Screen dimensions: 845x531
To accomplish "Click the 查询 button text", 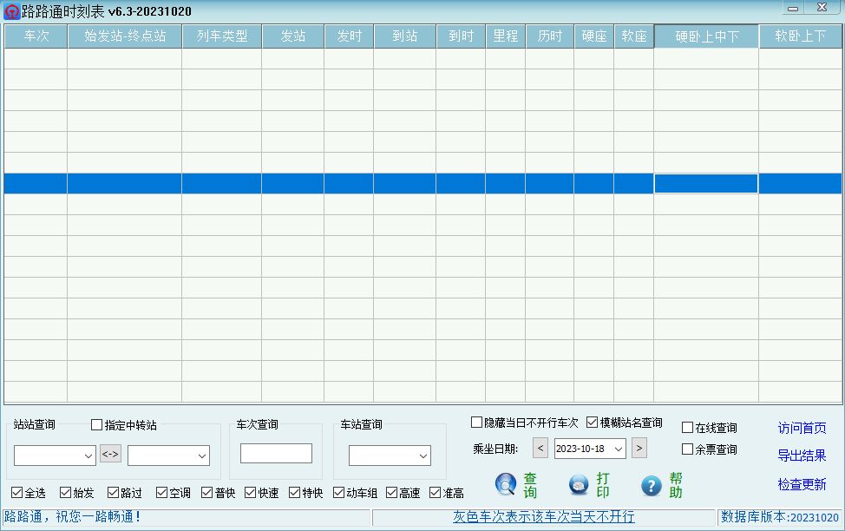I will [530, 485].
